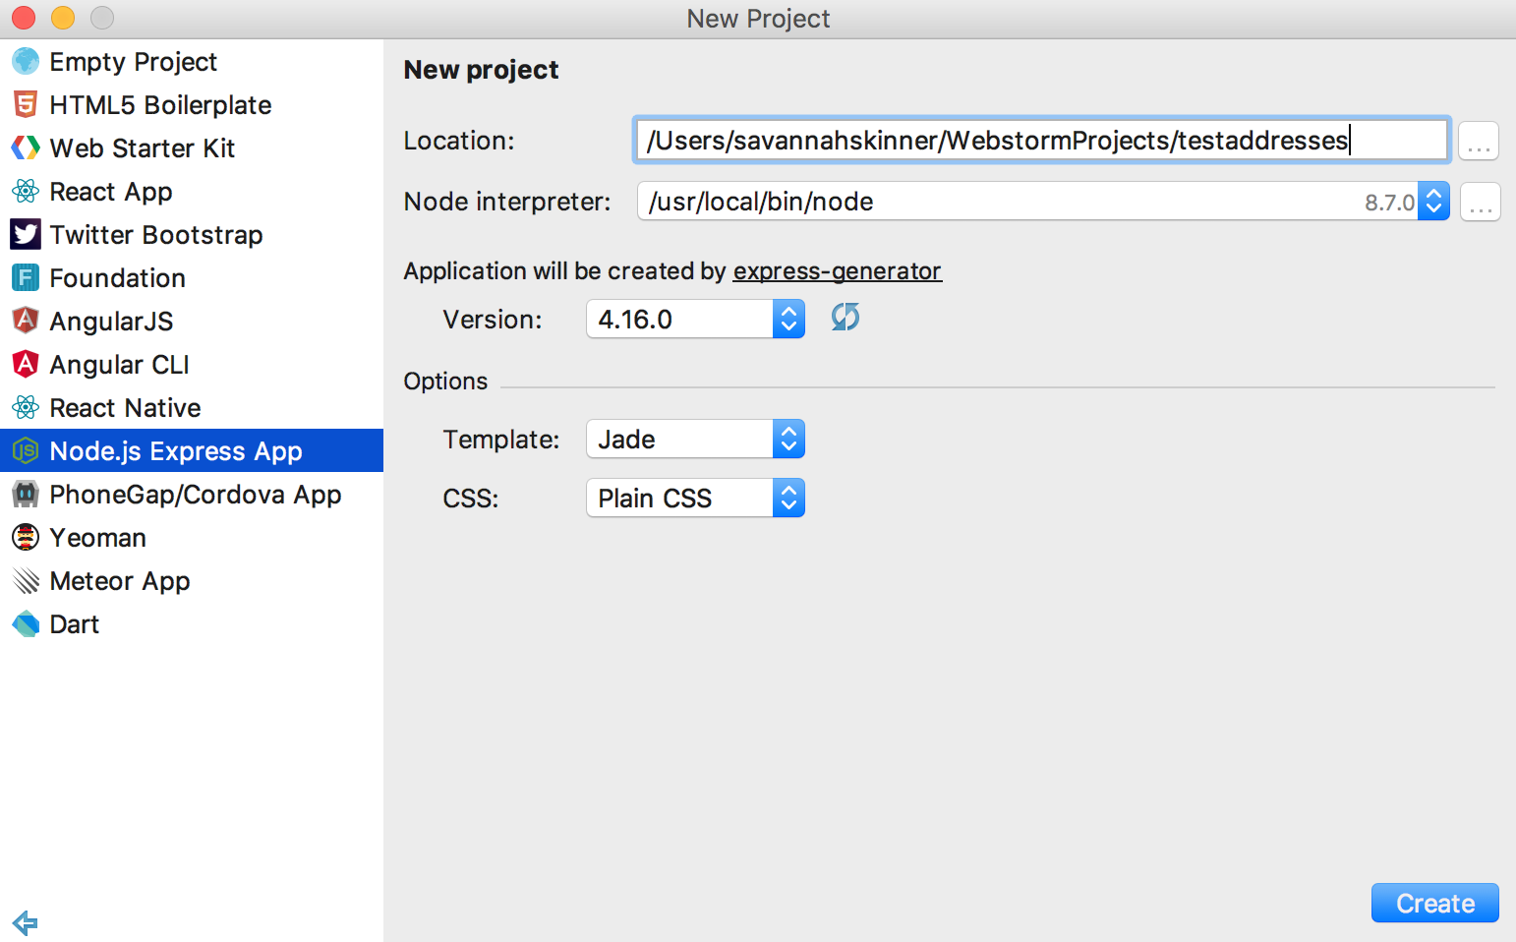
Task: Click the Web Starter Kit icon
Action: tap(26, 148)
